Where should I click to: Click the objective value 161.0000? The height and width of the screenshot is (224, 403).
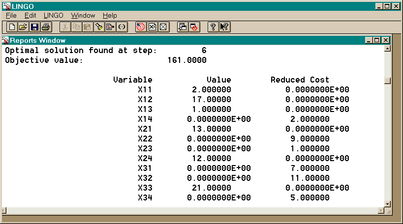(x=187, y=60)
